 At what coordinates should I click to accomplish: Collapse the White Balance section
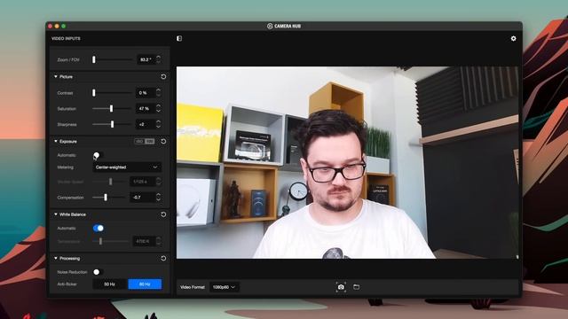pos(56,214)
